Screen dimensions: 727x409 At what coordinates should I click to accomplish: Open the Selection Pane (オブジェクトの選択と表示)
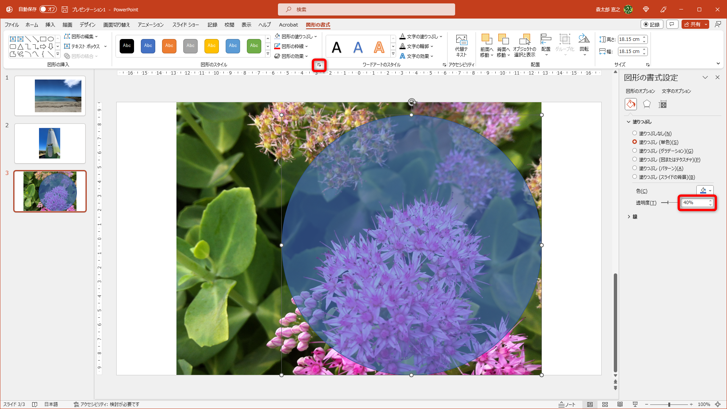[524, 39]
